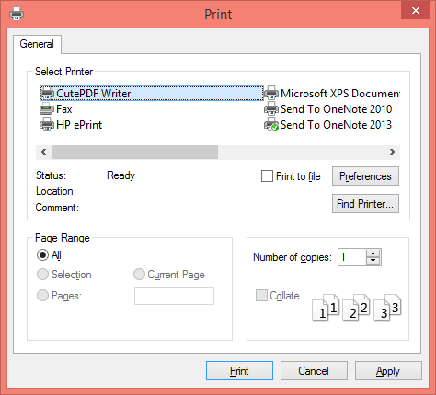
Task: Decrease number of copies with down arrow
Action: (x=373, y=261)
